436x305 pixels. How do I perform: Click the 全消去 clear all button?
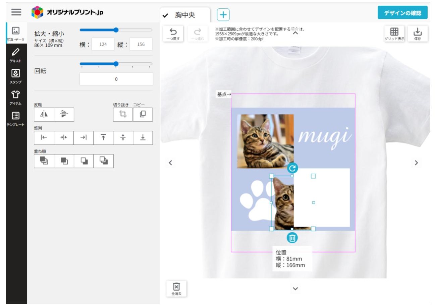tap(176, 289)
